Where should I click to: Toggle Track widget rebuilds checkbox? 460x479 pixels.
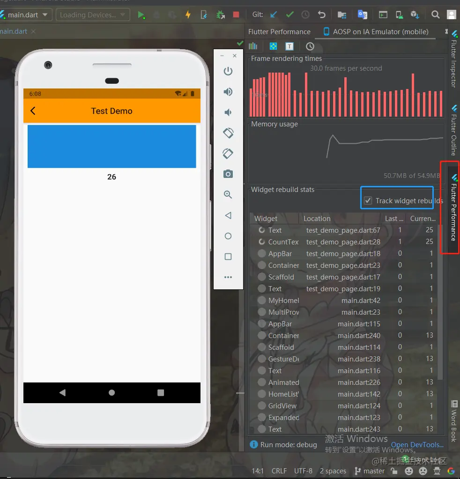[x=368, y=201]
